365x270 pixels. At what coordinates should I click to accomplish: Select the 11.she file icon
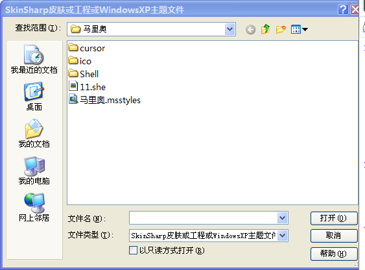pyautogui.click(x=73, y=86)
